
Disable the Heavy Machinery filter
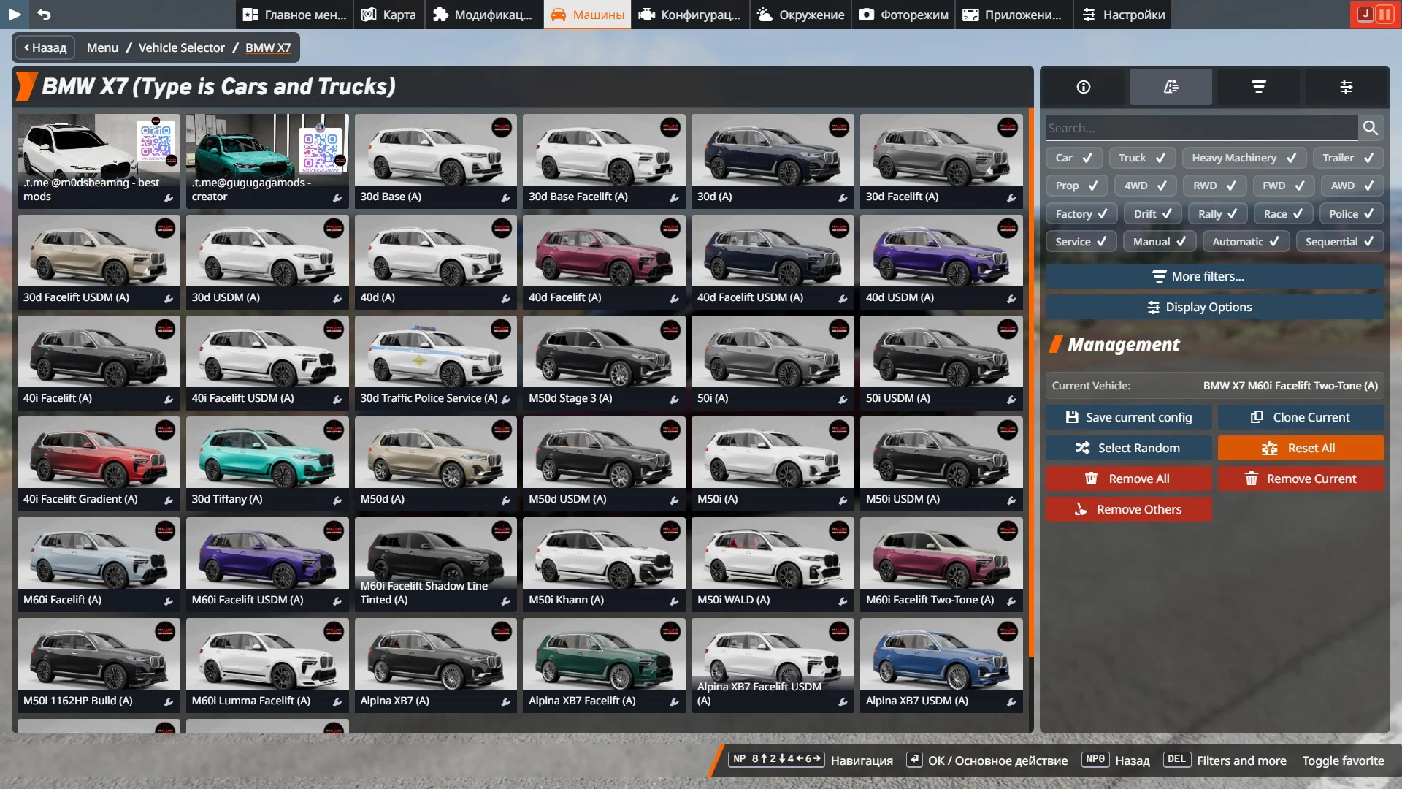pos(1244,158)
